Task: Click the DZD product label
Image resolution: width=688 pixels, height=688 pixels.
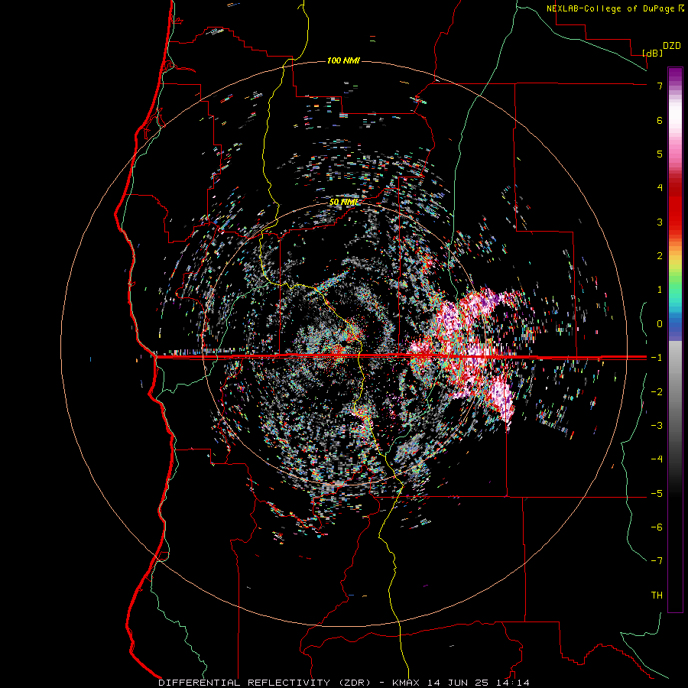Action: pyautogui.click(x=672, y=45)
